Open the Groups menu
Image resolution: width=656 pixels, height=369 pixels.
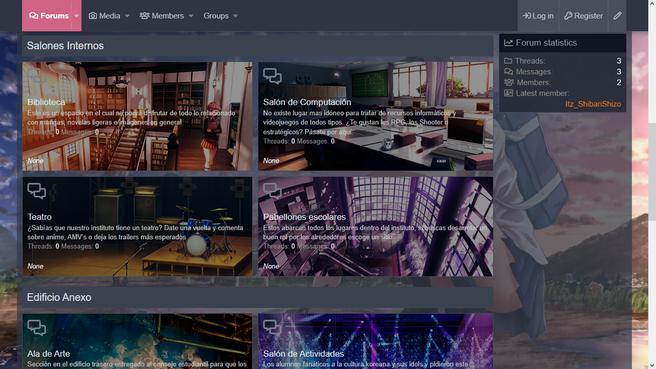coord(216,16)
